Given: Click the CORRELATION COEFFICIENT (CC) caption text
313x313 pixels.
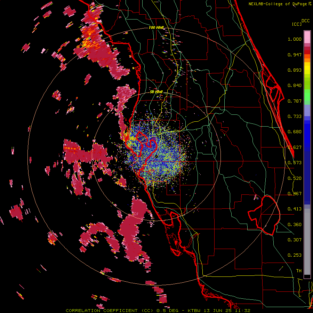Looking at the screenshot, I should tap(110, 311).
